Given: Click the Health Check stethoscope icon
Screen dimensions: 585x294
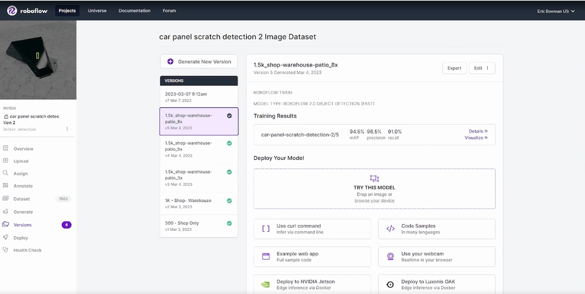Looking at the screenshot, I should 5,250.
